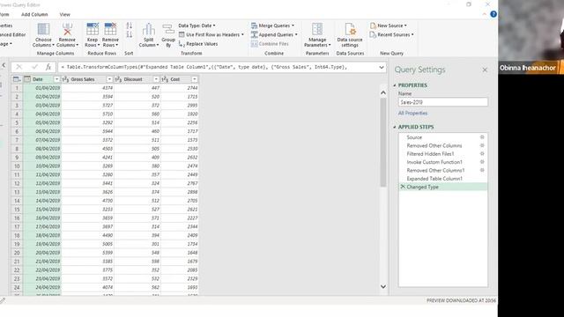Click the Combine Files button

[271, 44]
